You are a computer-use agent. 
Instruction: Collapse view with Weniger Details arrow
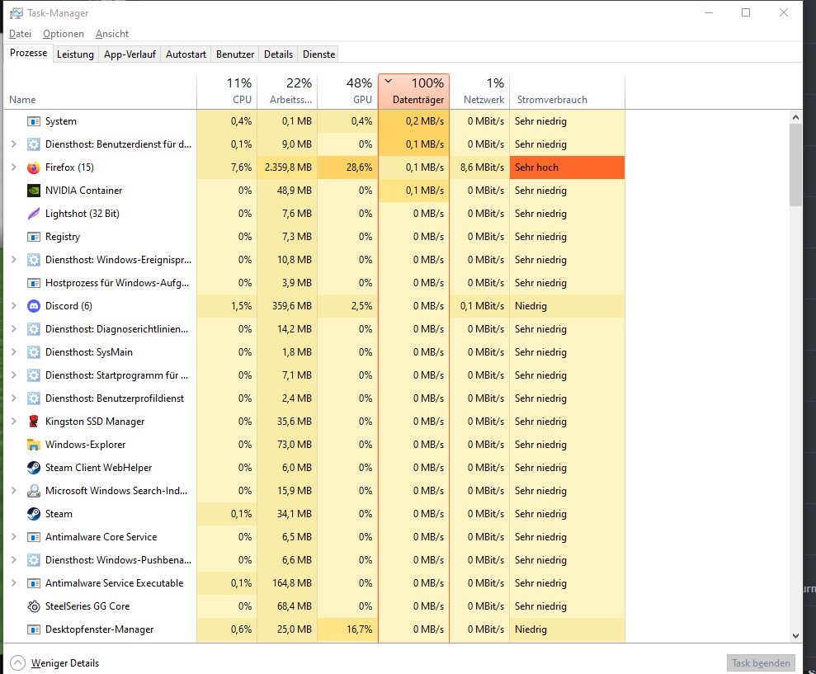17,662
